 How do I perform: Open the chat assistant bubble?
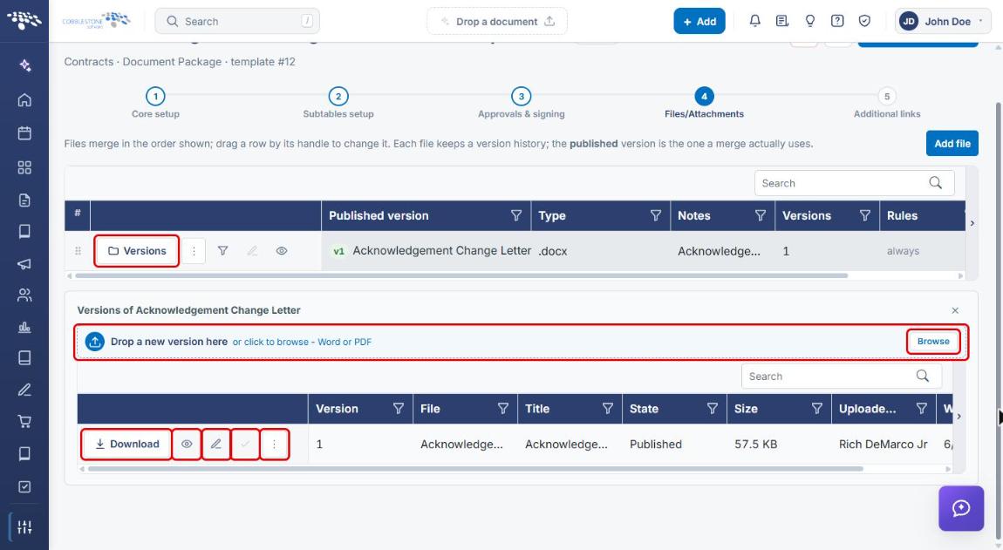pos(961,508)
